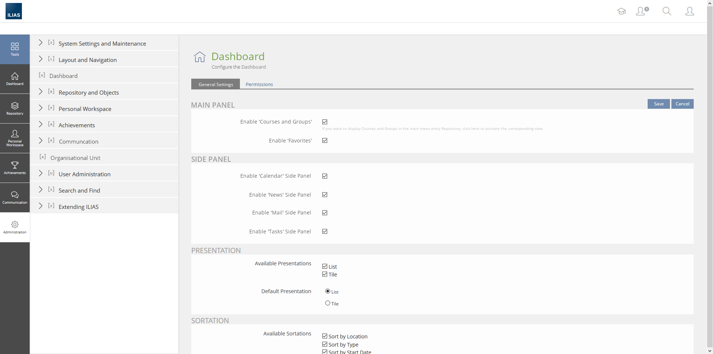This screenshot has height=354, width=713.
Task: Select Tile as default presentation
Action: [328, 303]
